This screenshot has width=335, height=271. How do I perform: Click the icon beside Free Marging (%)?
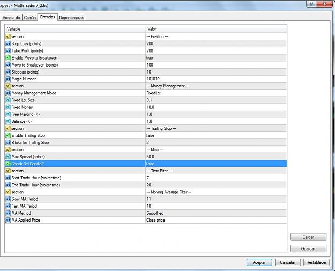pyautogui.click(x=8, y=114)
